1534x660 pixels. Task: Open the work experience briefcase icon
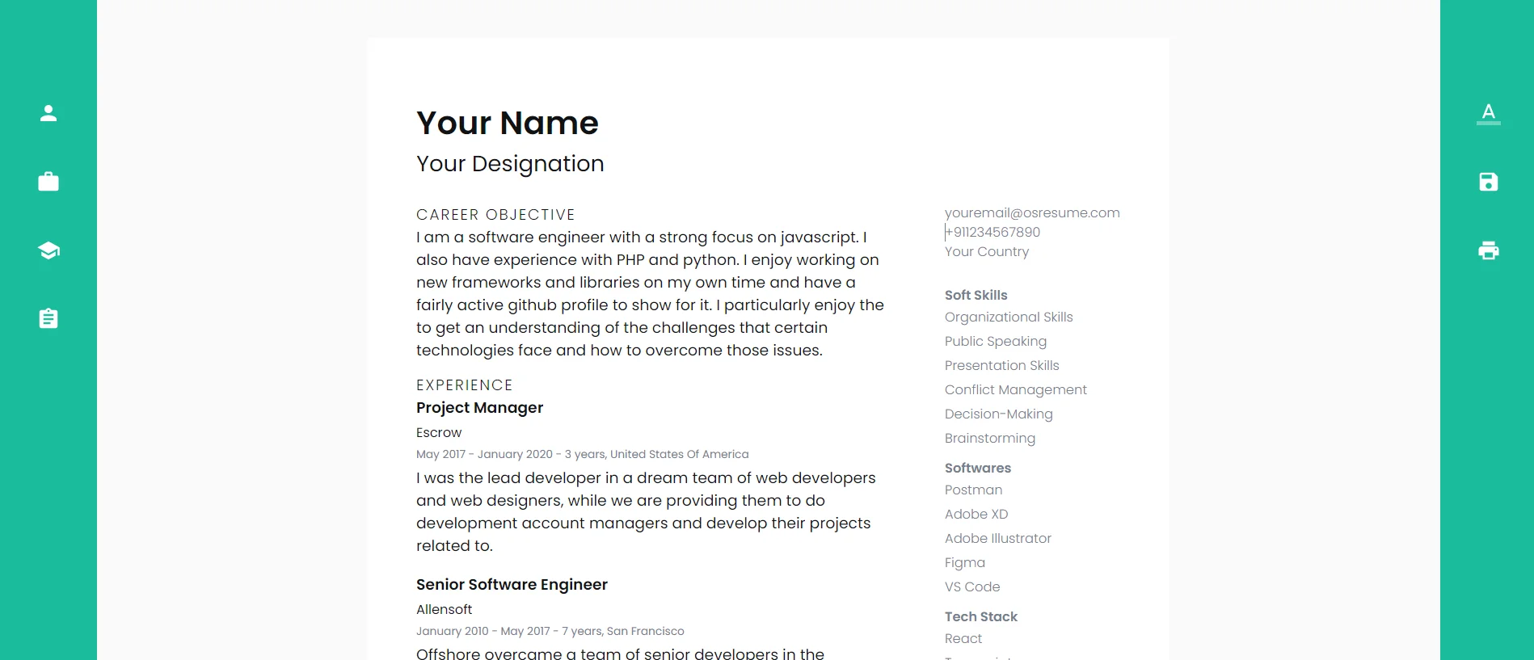(48, 182)
